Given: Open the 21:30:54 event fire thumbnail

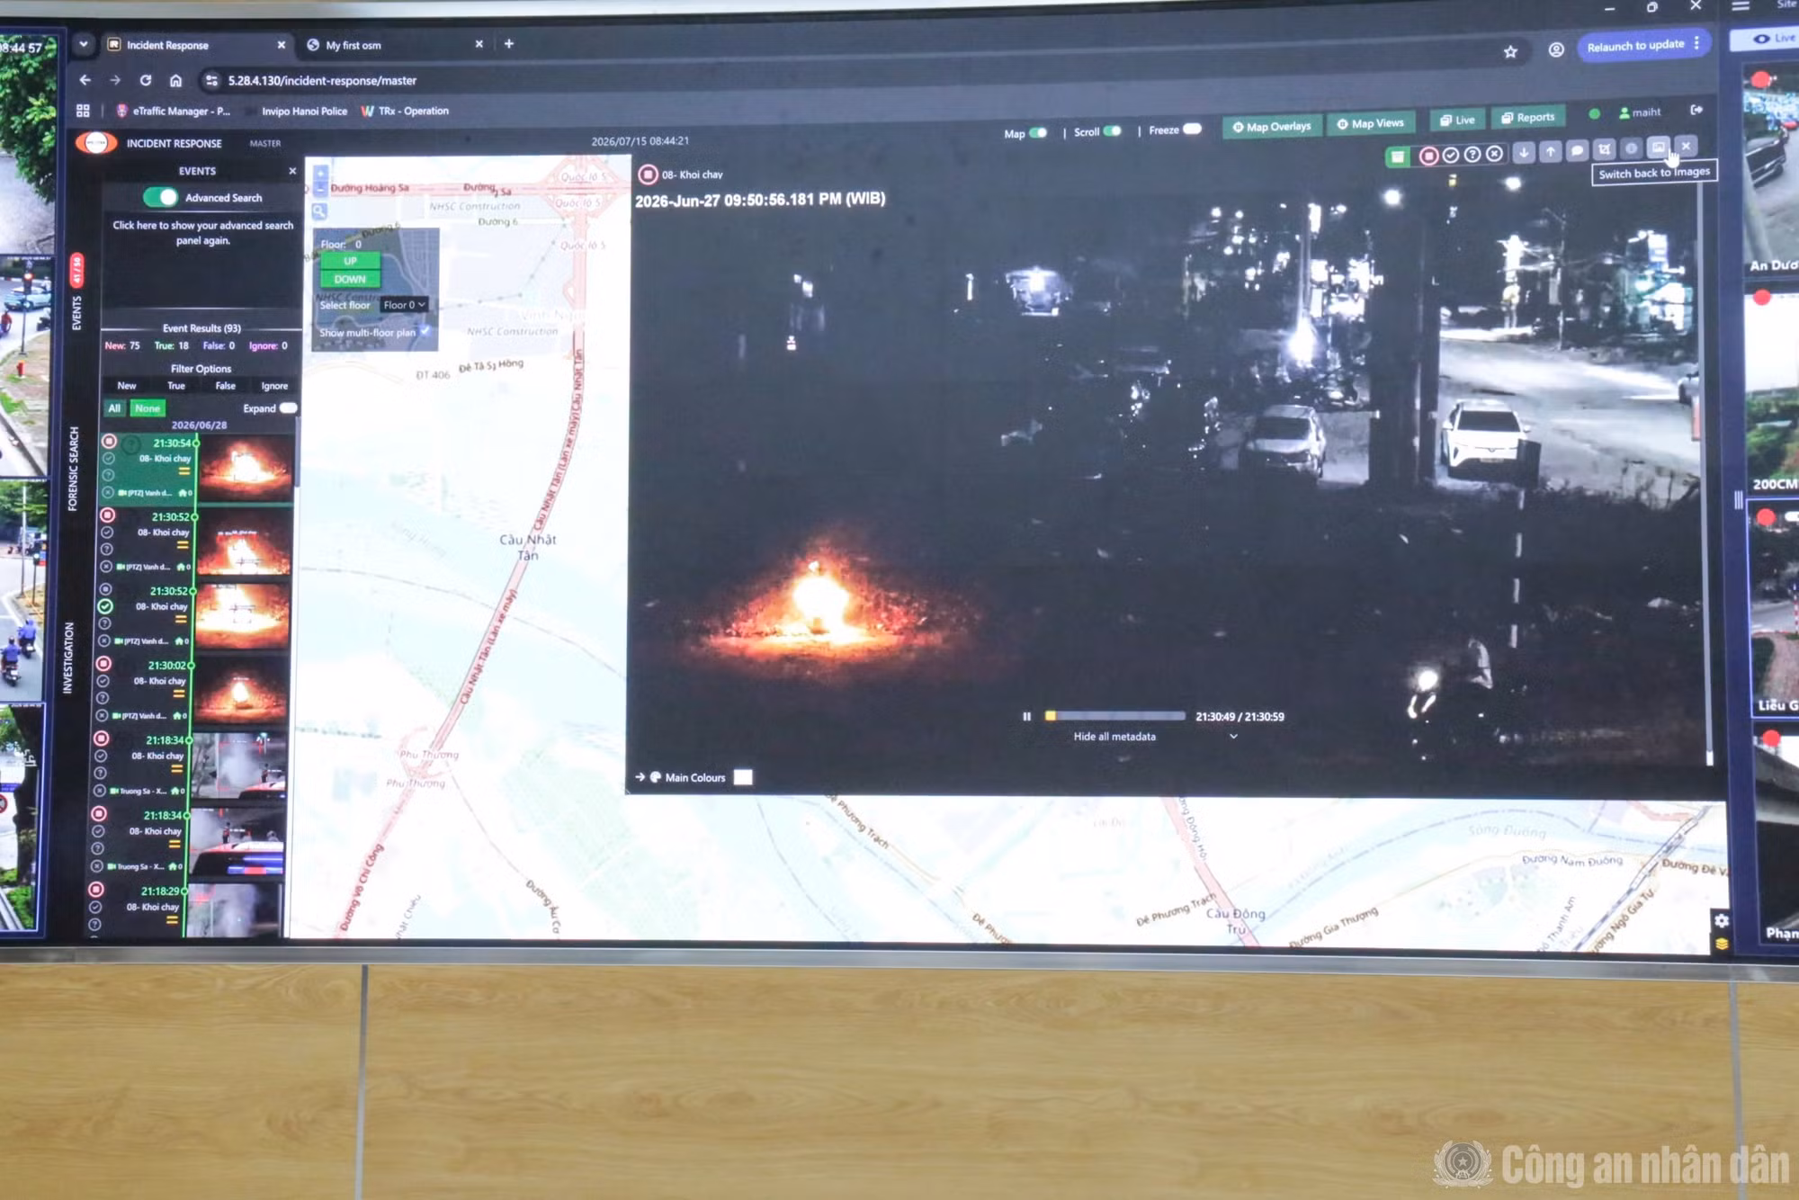Looking at the screenshot, I should tap(246, 468).
